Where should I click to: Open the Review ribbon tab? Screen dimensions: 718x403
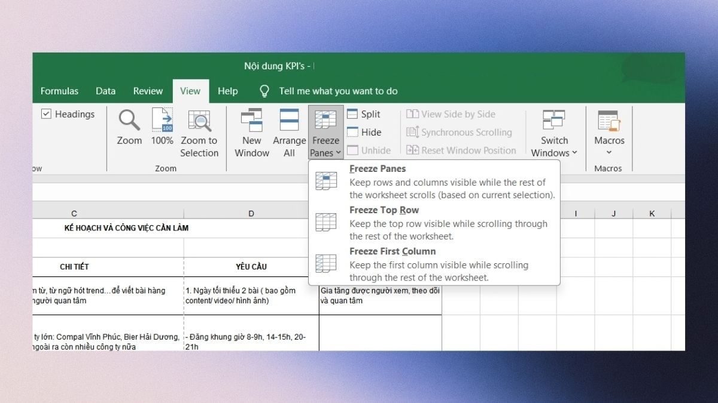148,91
